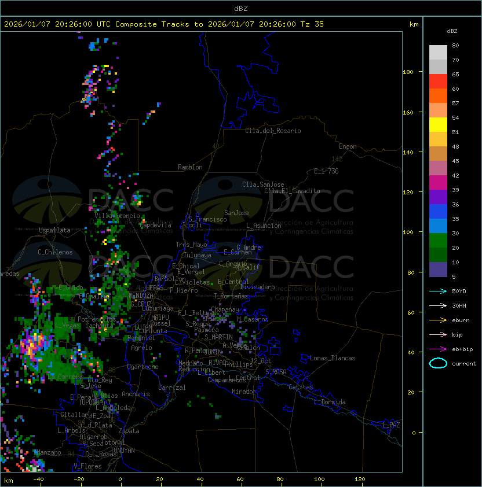The height and width of the screenshot is (487, 482).
Task: Click the 30HM white arrow legend icon
Action: pyautogui.click(x=438, y=306)
